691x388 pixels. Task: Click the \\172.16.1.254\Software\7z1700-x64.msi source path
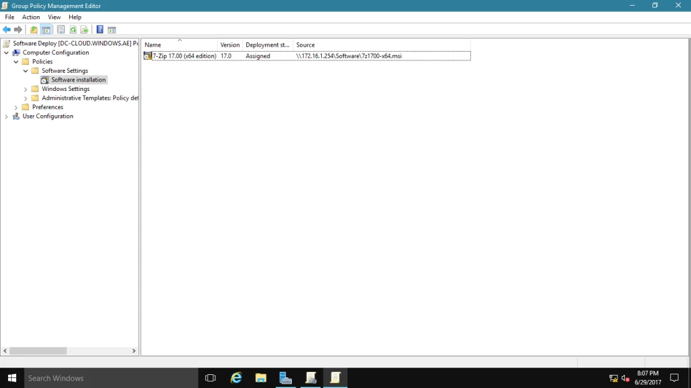pyautogui.click(x=349, y=56)
